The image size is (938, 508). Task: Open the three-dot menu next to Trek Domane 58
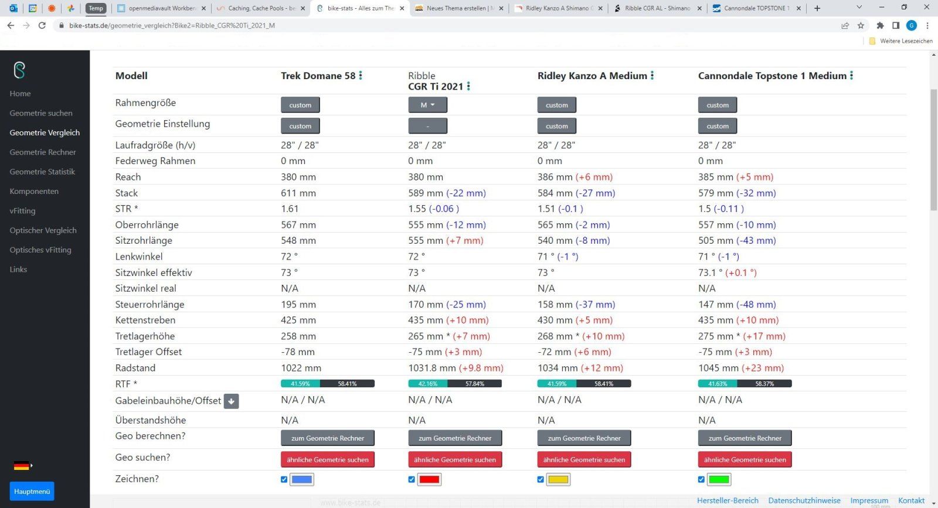tap(361, 76)
